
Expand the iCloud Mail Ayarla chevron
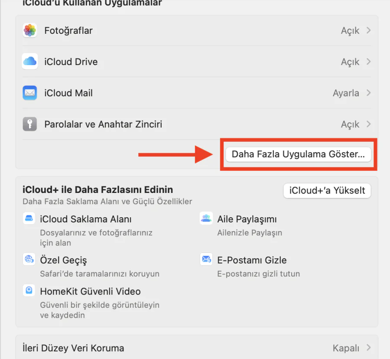coord(368,93)
